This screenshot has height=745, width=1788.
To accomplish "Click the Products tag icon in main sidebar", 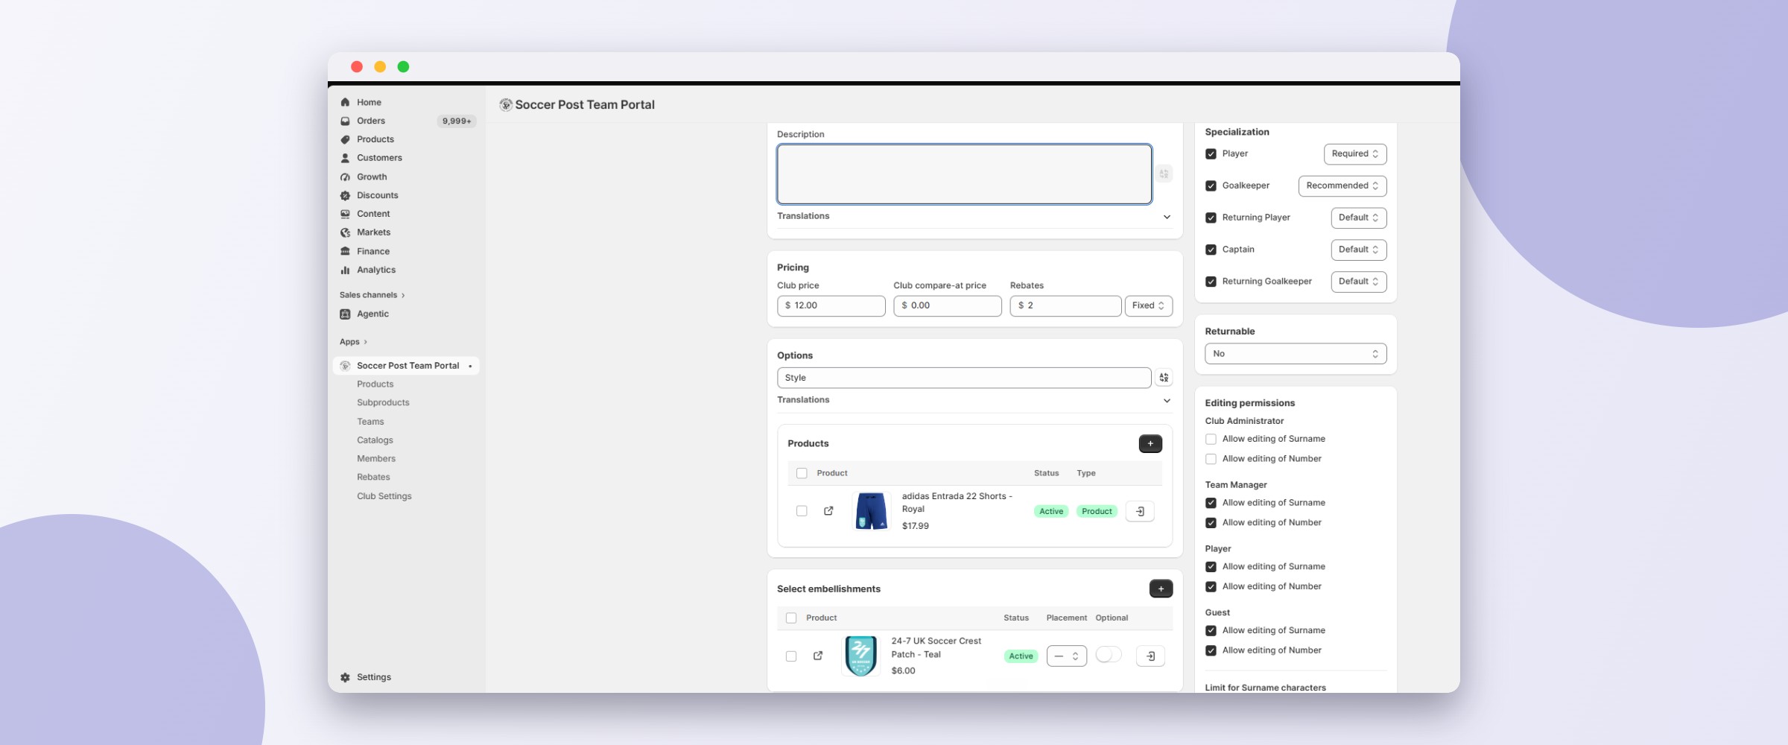I will [345, 139].
